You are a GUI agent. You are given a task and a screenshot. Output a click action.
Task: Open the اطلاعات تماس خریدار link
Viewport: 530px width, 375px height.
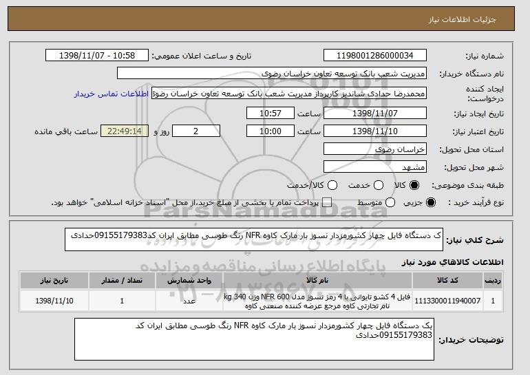(112, 94)
